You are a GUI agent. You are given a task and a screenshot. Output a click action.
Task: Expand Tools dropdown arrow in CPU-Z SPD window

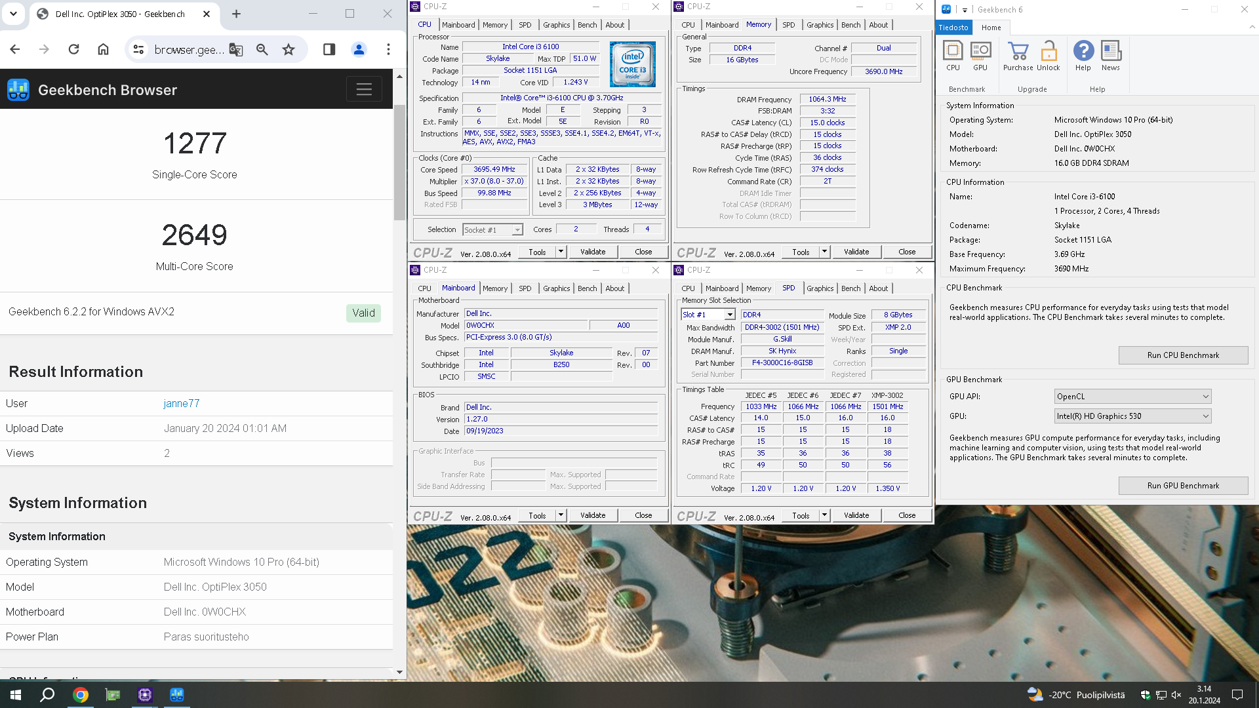[x=824, y=515]
